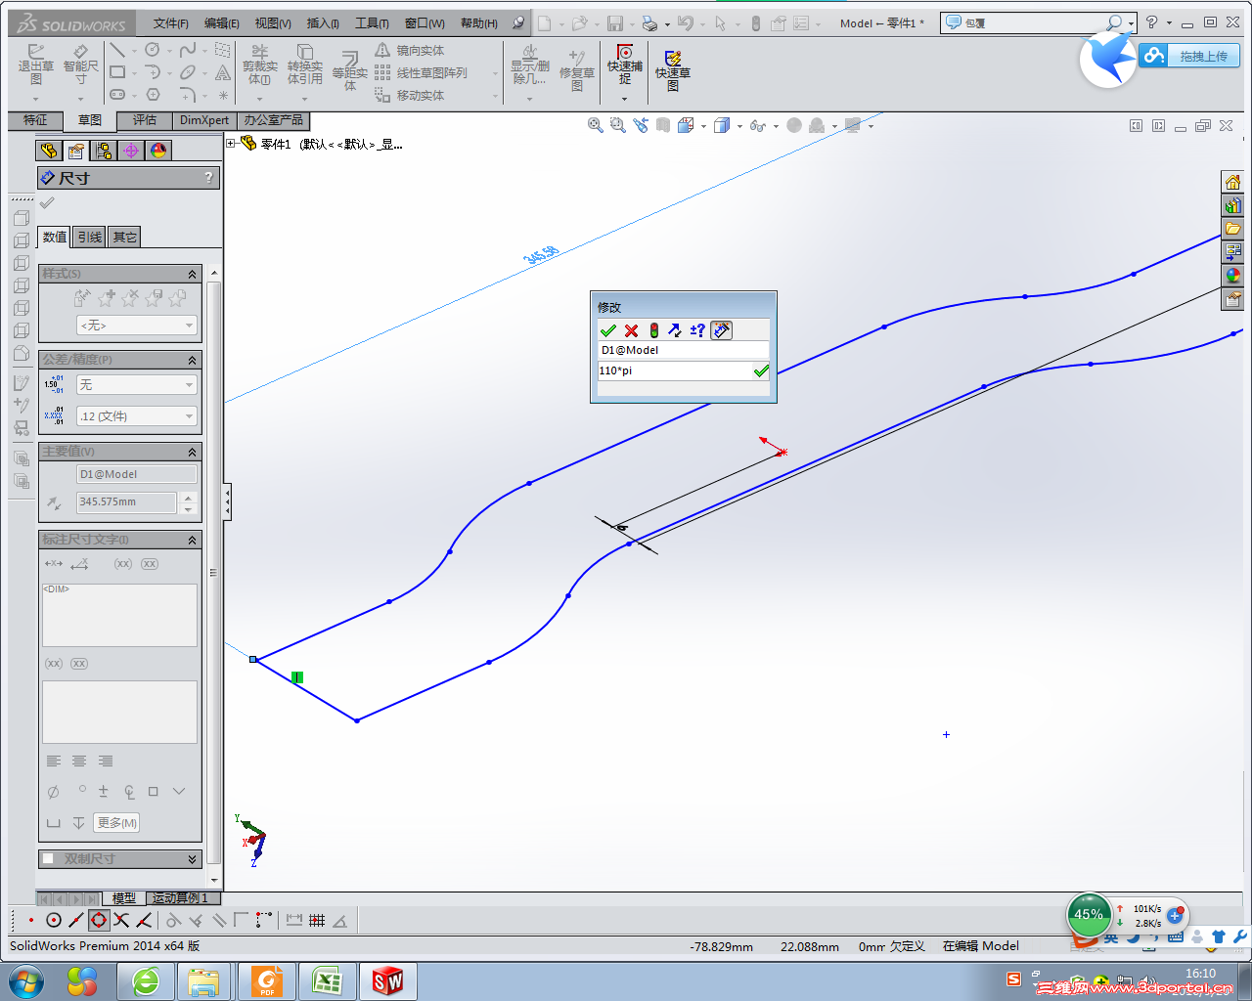Open the Style dropdown showing <无>
The image size is (1252, 1001).
(137, 326)
